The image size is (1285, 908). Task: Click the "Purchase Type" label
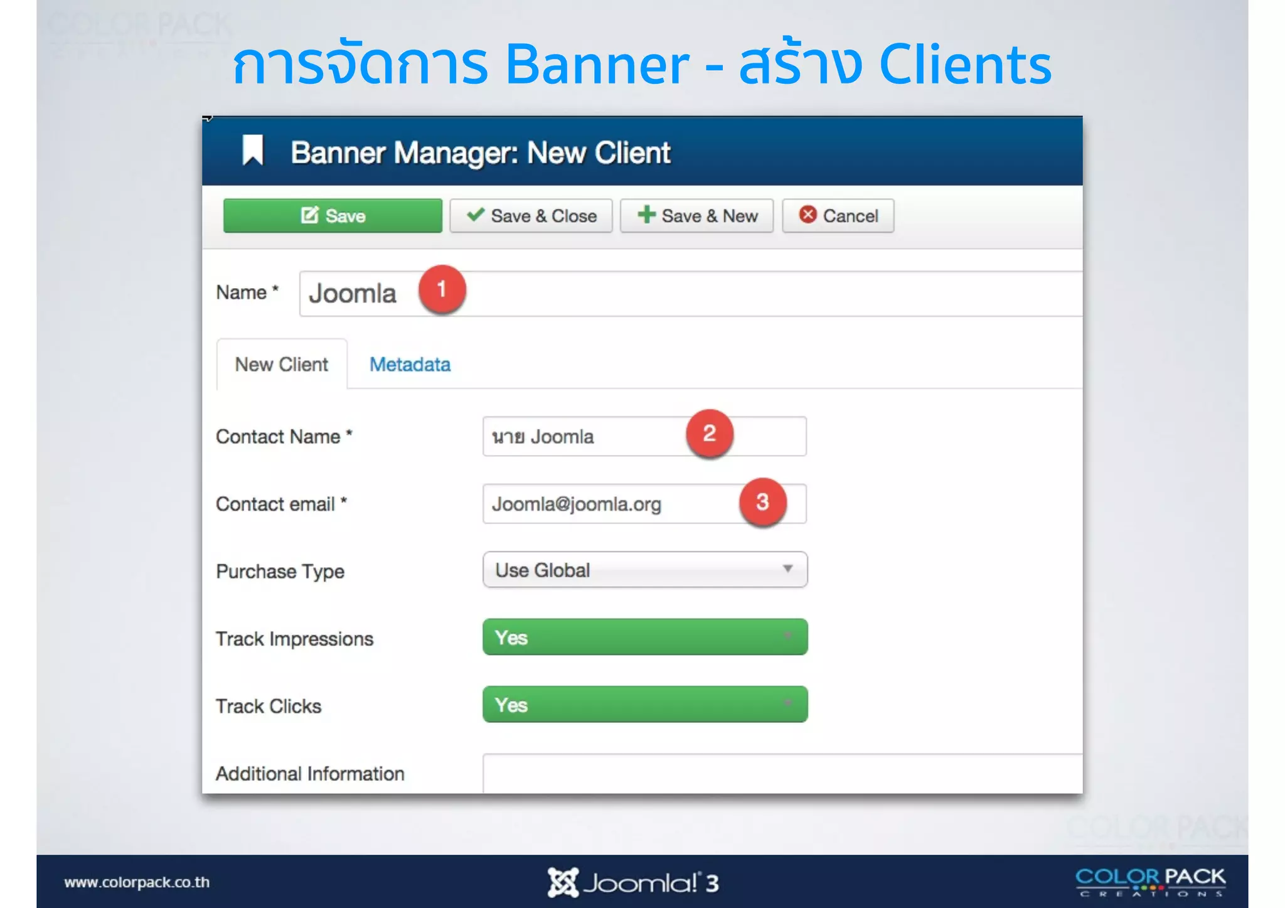pos(280,571)
